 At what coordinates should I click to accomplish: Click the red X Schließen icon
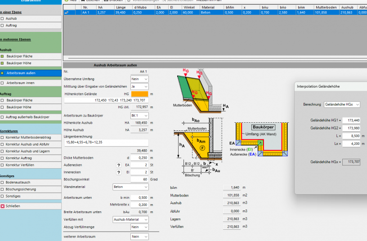(3, 206)
